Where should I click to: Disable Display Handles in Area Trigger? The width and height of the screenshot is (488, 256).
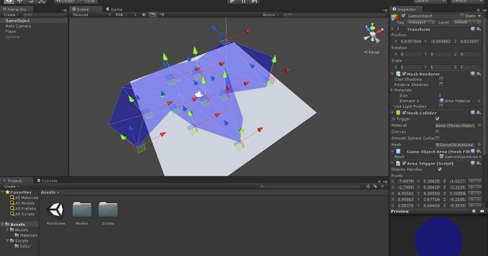tap(440, 169)
